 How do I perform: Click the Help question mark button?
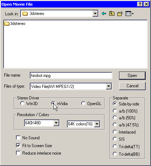[x=140, y=4]
